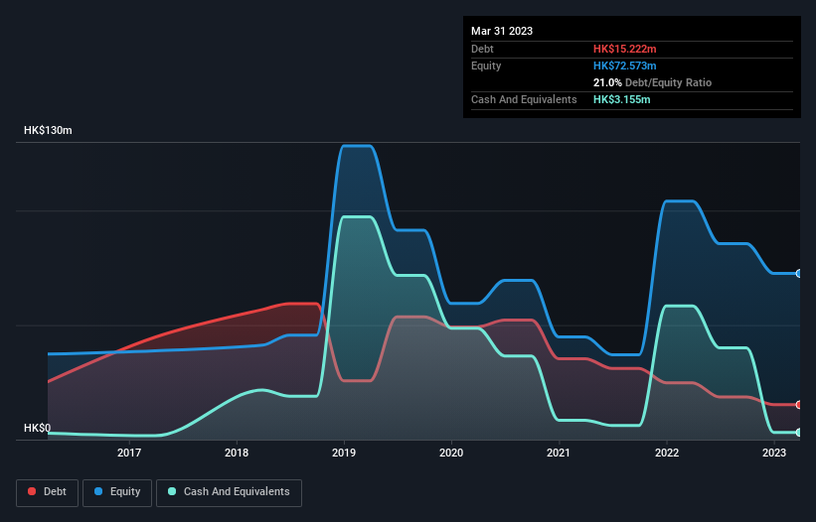Click the 2020 x-axis label
Viewport: 816px width, 522px height.
(451, 453)
